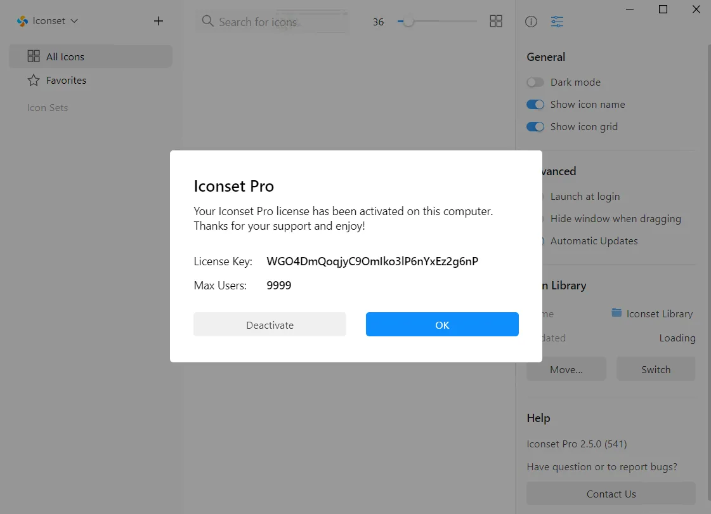Click the Contact Us button

click(x=611, y=494)
